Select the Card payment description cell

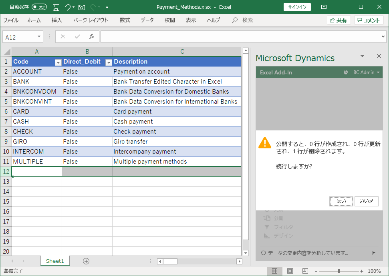(x=177, y=112)
